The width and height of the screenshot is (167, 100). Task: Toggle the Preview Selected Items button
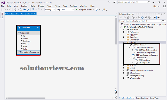tap(158, 18)
